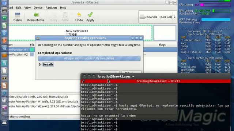Click the third round terminal title bar button

[x=94, y=76]
